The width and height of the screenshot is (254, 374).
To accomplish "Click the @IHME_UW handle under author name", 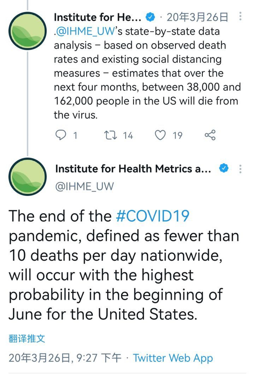I will (84, 186).
